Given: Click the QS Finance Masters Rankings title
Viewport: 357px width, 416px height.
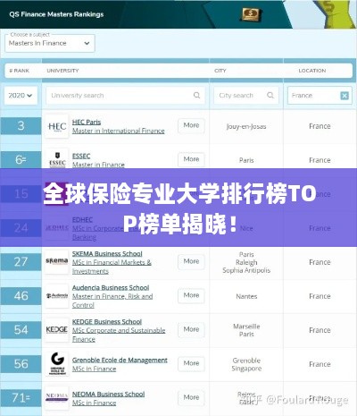Looking at the screenshot, I should [56, 14].
